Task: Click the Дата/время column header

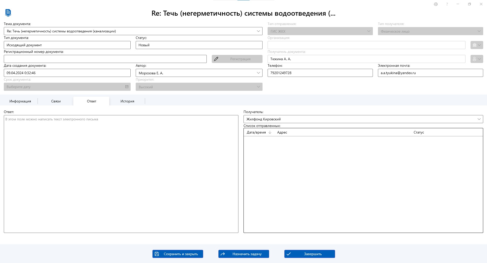Action: coord(256,132)
